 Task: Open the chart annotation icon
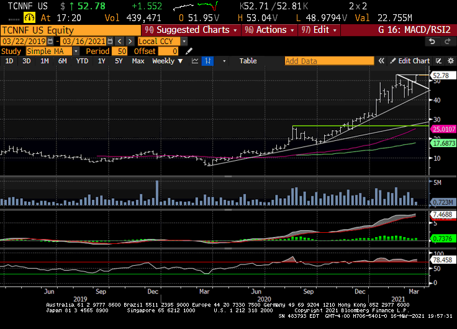click(438, 61)
